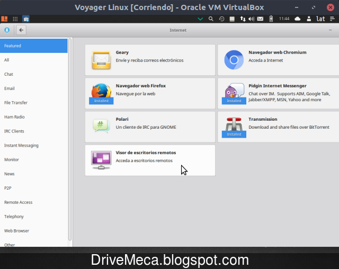The height and width of the screenshot is (269, 339).
Task: Open the Monitor category
Action: [34, 160]
